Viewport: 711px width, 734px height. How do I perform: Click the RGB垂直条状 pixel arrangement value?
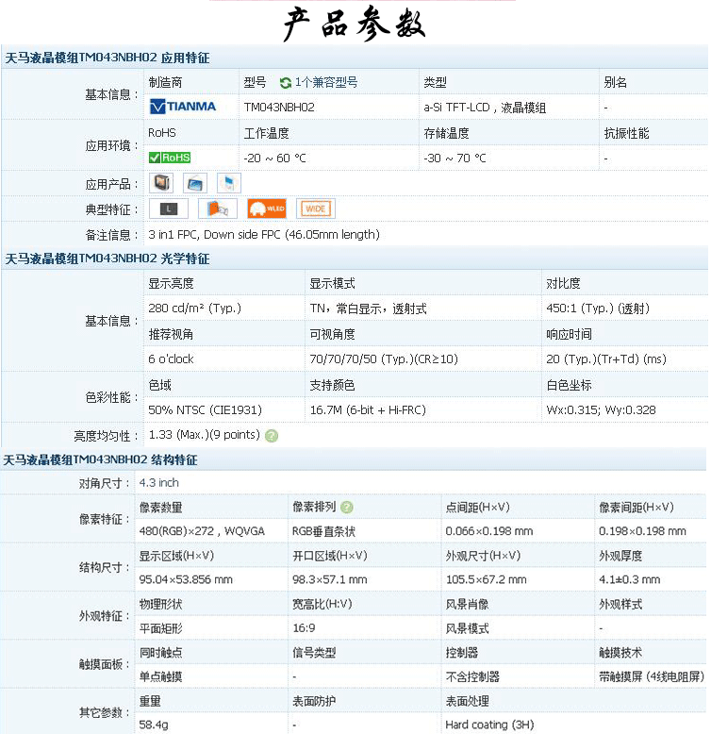click(x=323, y=531)
